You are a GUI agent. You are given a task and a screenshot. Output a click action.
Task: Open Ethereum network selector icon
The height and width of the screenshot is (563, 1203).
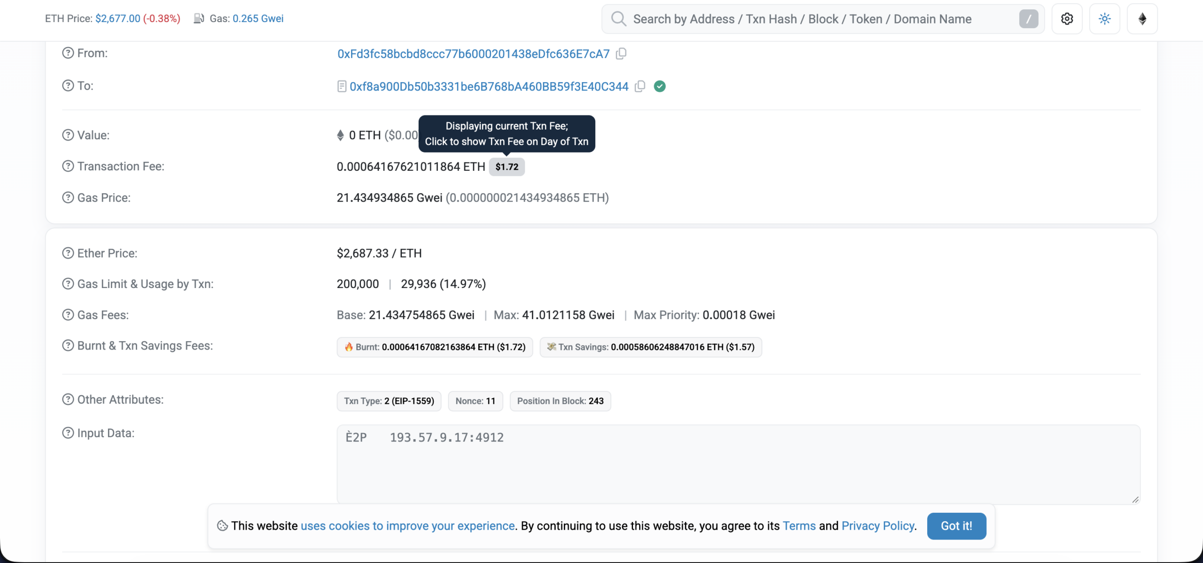[x=1142, y=19]
